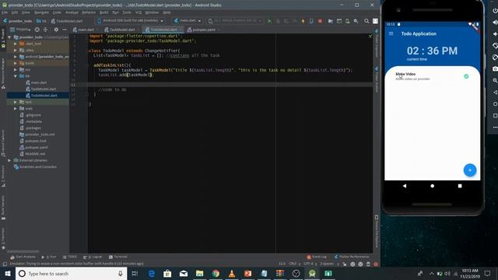Click Task View button on the taskbar

click(x=135, y=273)
